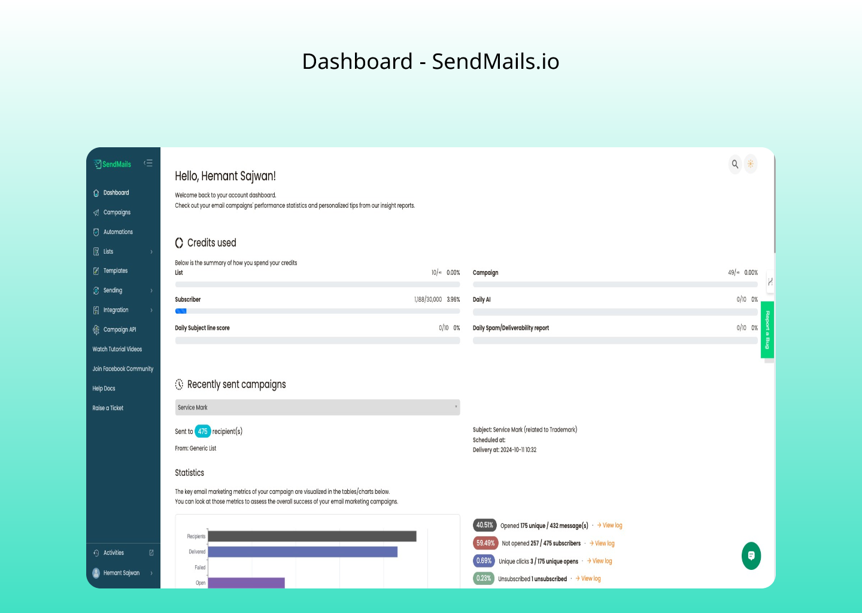Open Activities external link icon
This screenshot has height=613, width=862.
coord(151,553)
